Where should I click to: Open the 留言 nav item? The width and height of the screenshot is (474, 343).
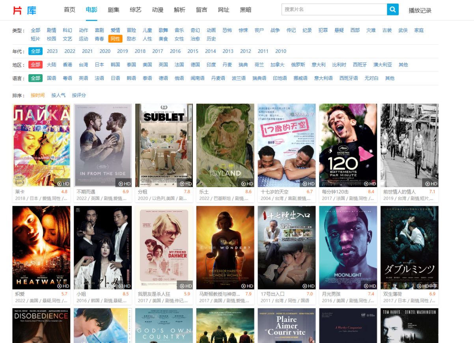[202, 10]
